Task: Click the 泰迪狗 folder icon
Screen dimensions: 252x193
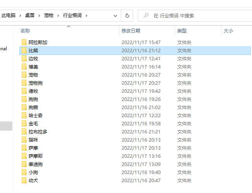Action: coord(24,164)
